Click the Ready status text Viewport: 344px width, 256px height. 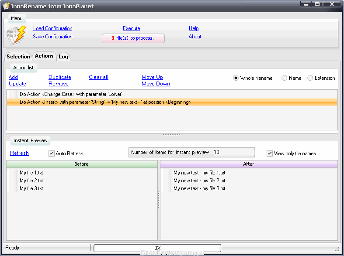point(12,248)
